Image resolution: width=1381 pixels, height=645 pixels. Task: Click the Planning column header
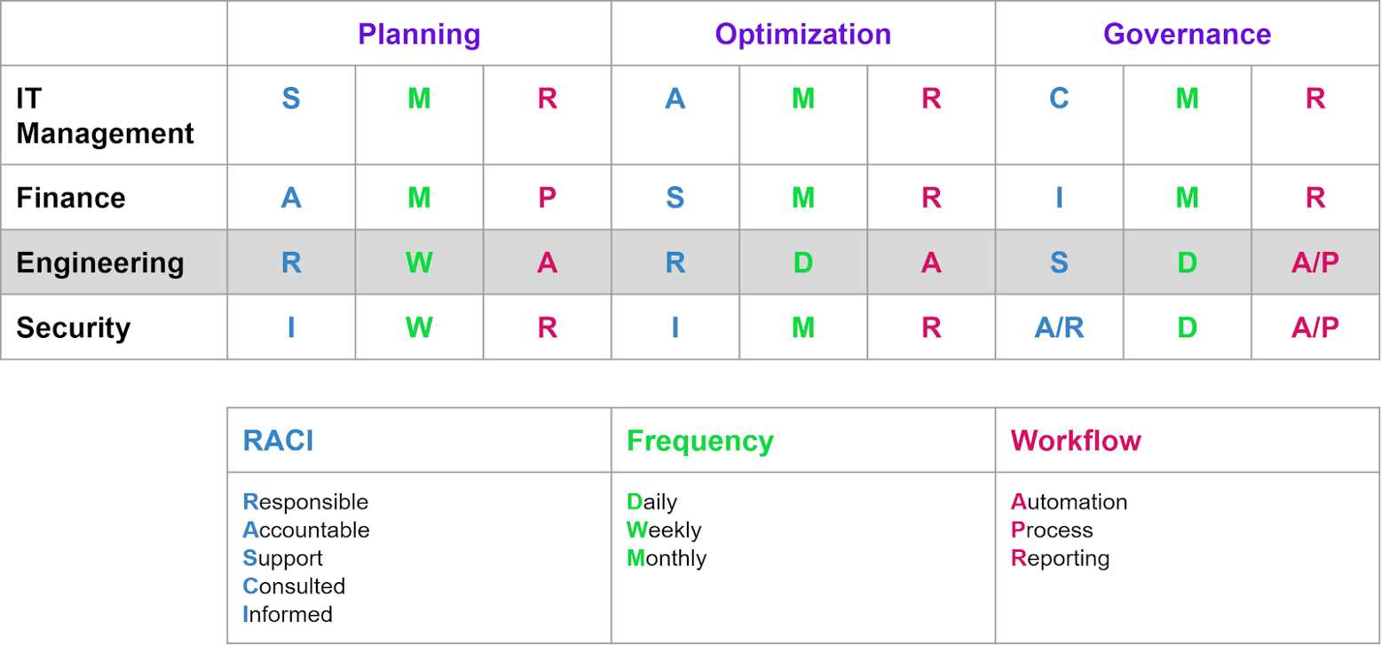pos(419,35)
